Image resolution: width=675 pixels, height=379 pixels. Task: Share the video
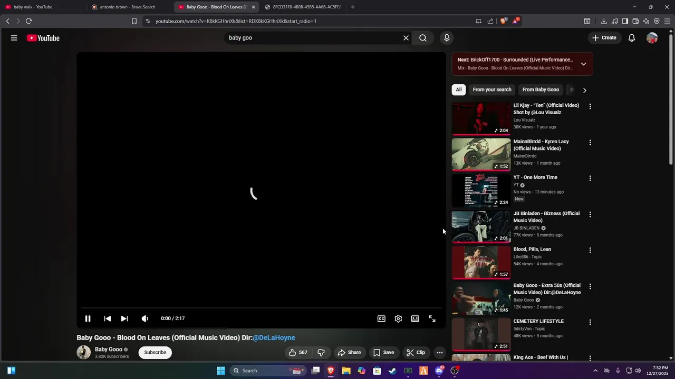pyautogui.click(x=350, y=353)
